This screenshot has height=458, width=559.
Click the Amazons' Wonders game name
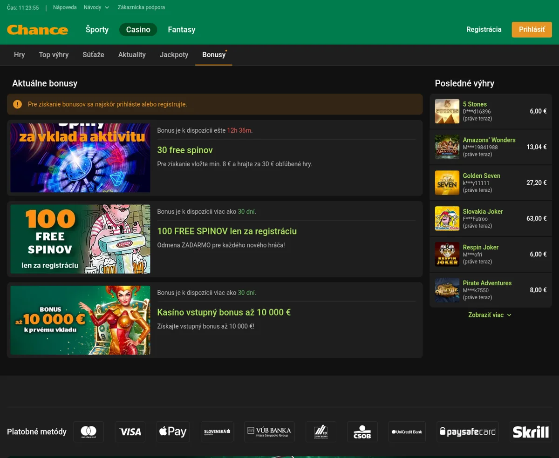pos(489,140)
